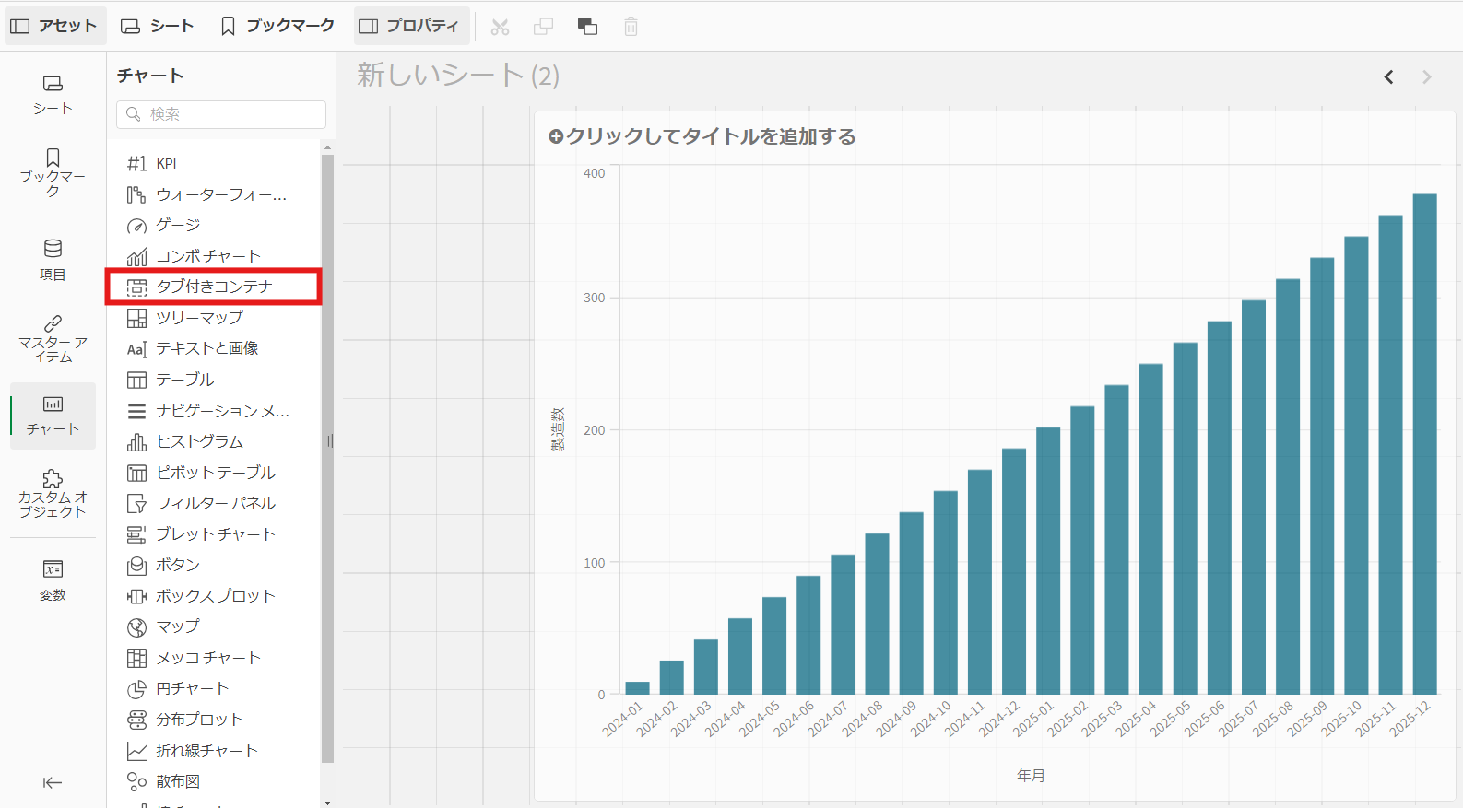This screenshot has width=1463, height=808.
Task: Click the sheet title 新しいシート (2)
Action: pyautogui.click(x=458, y=76)
